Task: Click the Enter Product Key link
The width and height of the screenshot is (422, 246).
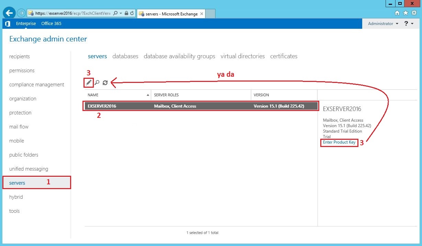Action: [339, 142]
